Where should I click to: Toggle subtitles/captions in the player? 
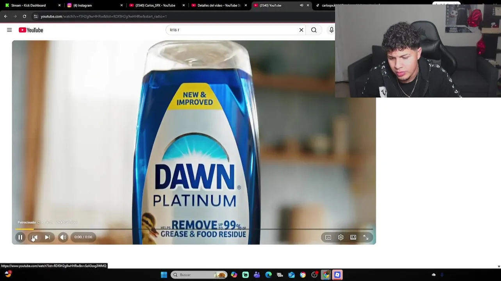328,237
